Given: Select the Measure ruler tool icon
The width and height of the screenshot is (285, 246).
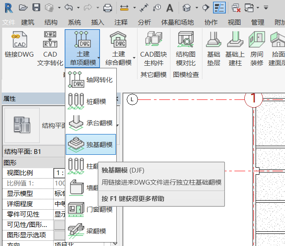Looking at the screenshot, I should [x=124, y=8].
